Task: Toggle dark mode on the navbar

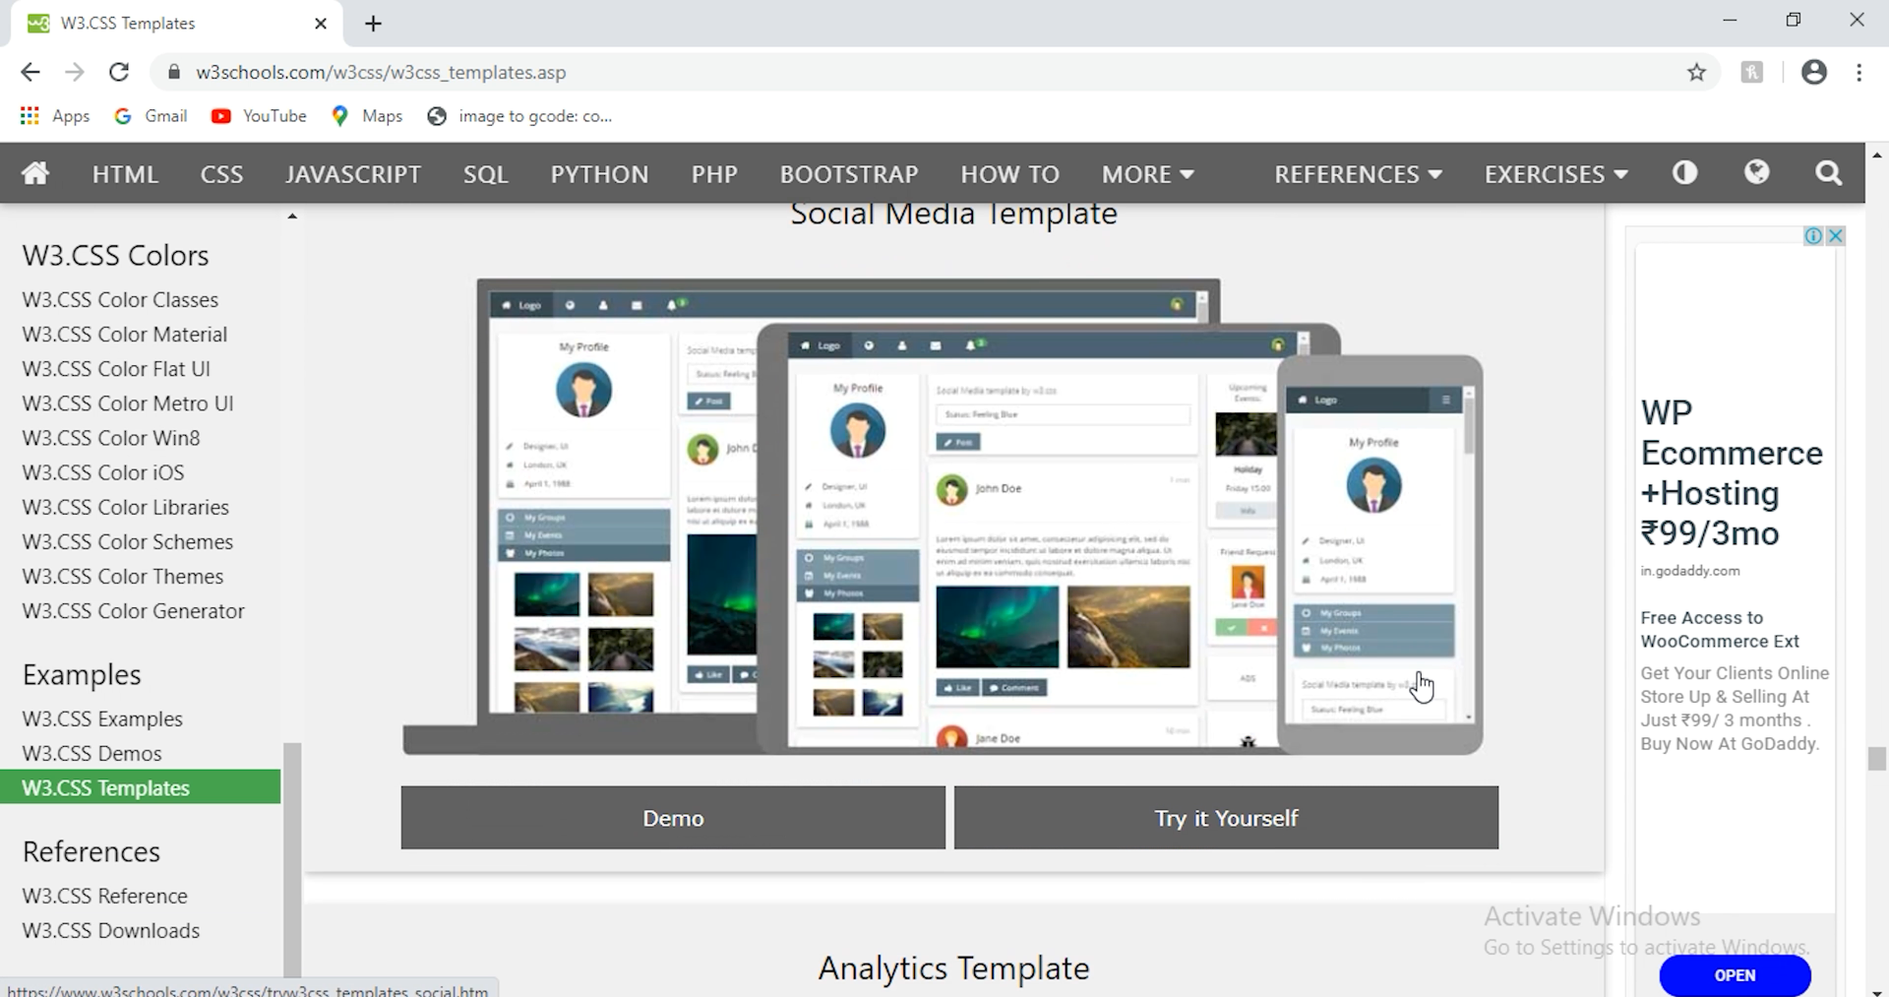Action: [x=1684, y=173]
